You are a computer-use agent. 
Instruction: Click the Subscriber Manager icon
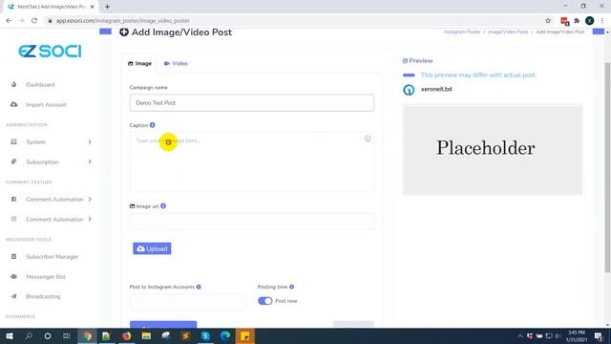coord(14,257)
